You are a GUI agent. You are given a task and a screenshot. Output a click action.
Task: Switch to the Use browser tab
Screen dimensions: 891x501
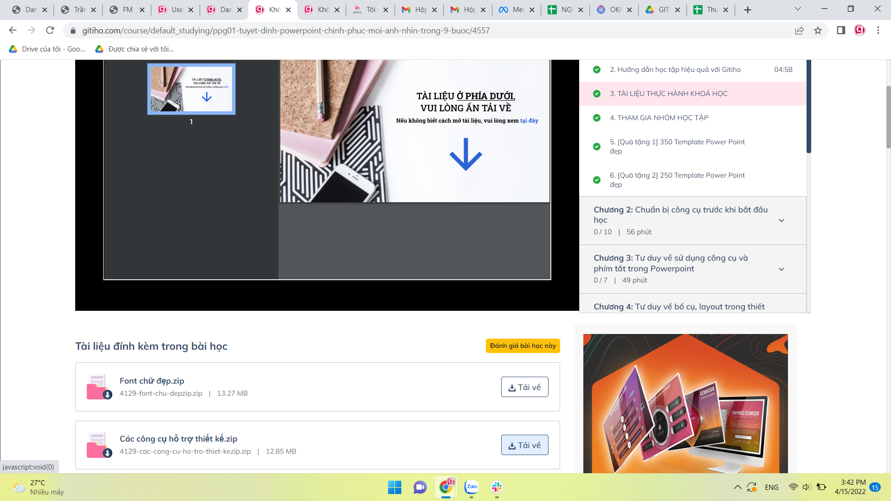pos(175,10)
